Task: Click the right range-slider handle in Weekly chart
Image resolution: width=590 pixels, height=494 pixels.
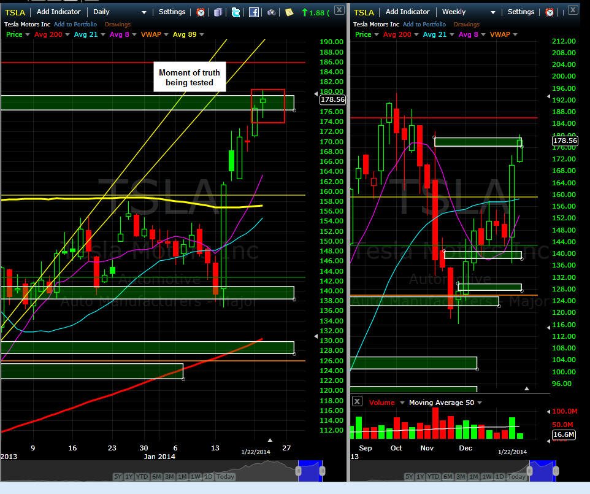Action: pos(556,471)
